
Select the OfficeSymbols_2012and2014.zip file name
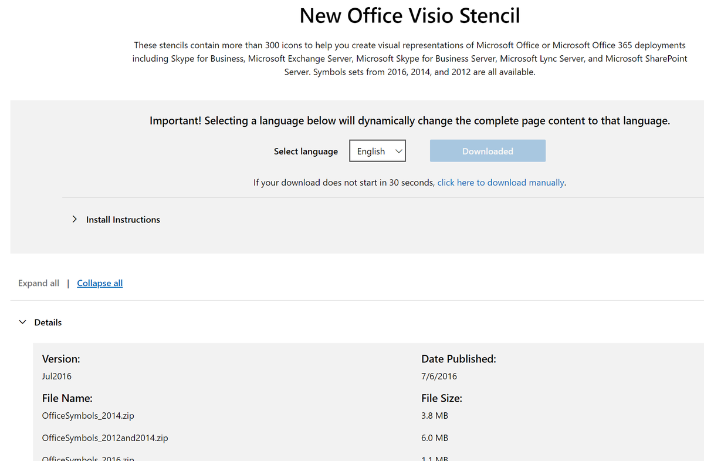pos(105,438)
